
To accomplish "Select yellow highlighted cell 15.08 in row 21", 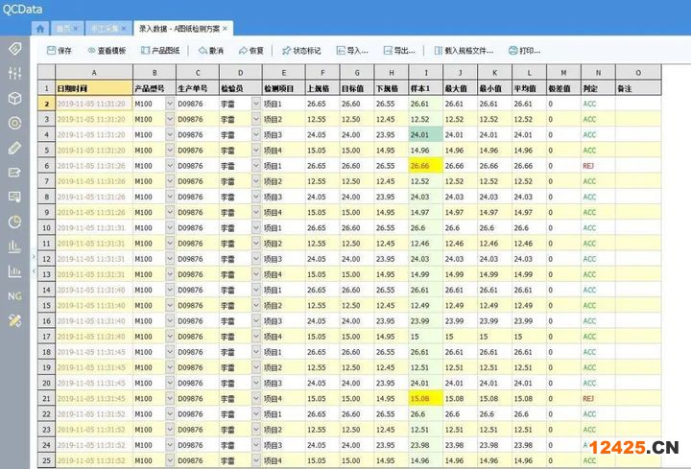I will pyautogui.click(x=426, y=399).
